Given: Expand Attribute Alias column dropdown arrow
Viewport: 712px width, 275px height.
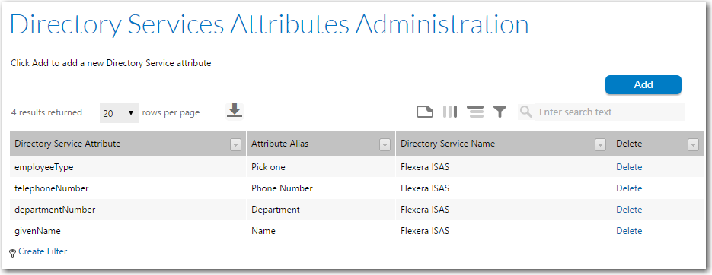Looking at the screenshot, I should coord(385,144).
